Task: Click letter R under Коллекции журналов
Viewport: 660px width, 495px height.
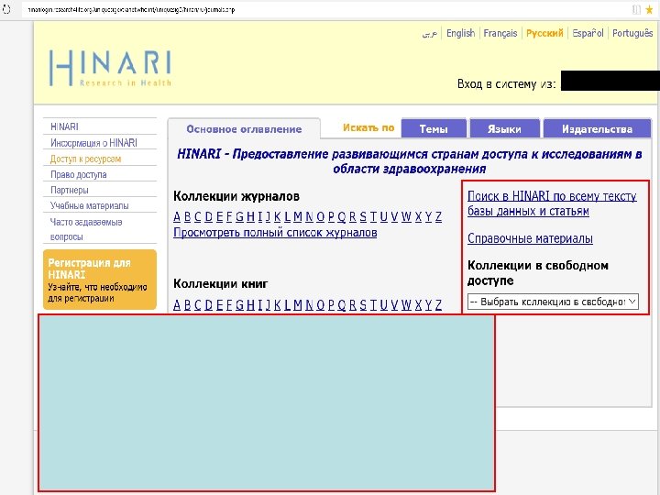Action: [x=352, y=216]
